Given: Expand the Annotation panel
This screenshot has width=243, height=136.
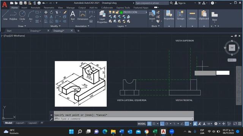Looking at the screenshot, I should (x=82, y=26).
